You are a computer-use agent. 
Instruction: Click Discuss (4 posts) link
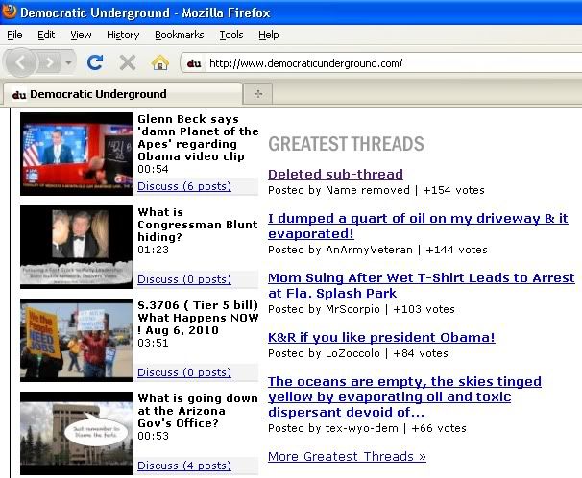point(184,466)
